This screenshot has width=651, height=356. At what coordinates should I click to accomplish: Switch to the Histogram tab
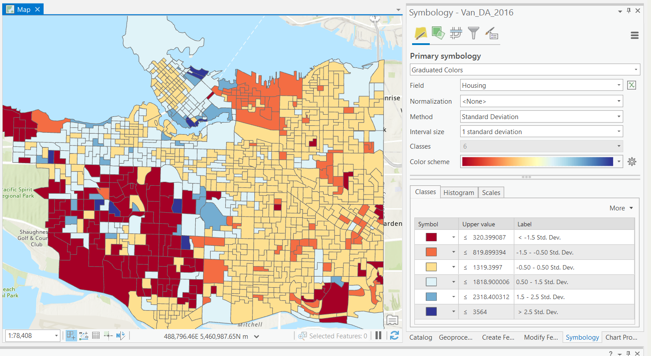[x=458, y=193]
